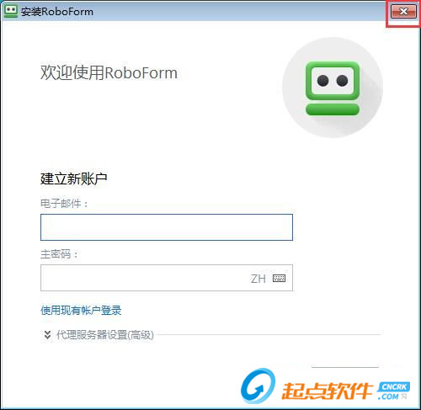
Task: Click the blue circular arrow 起点软件 logo
Action: click(x=258, y=386)
